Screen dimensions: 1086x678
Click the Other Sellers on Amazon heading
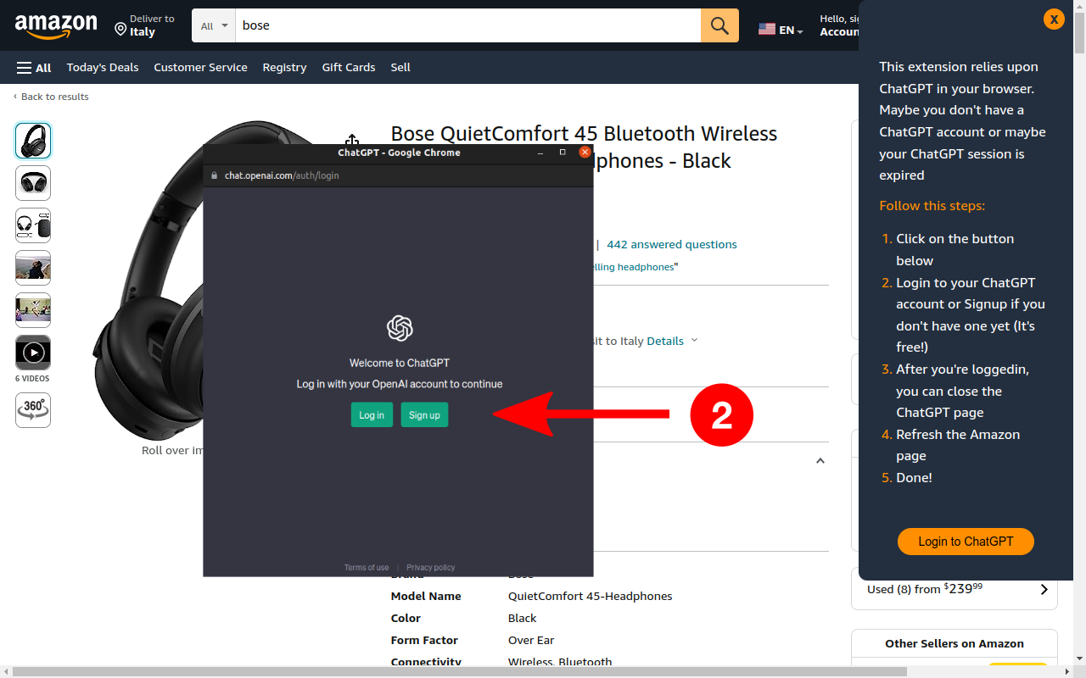point(954,643)
